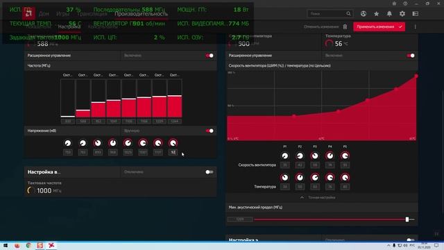Open settings gear icon in header
This screenshot has height=250, width=444.
(402, 14)
